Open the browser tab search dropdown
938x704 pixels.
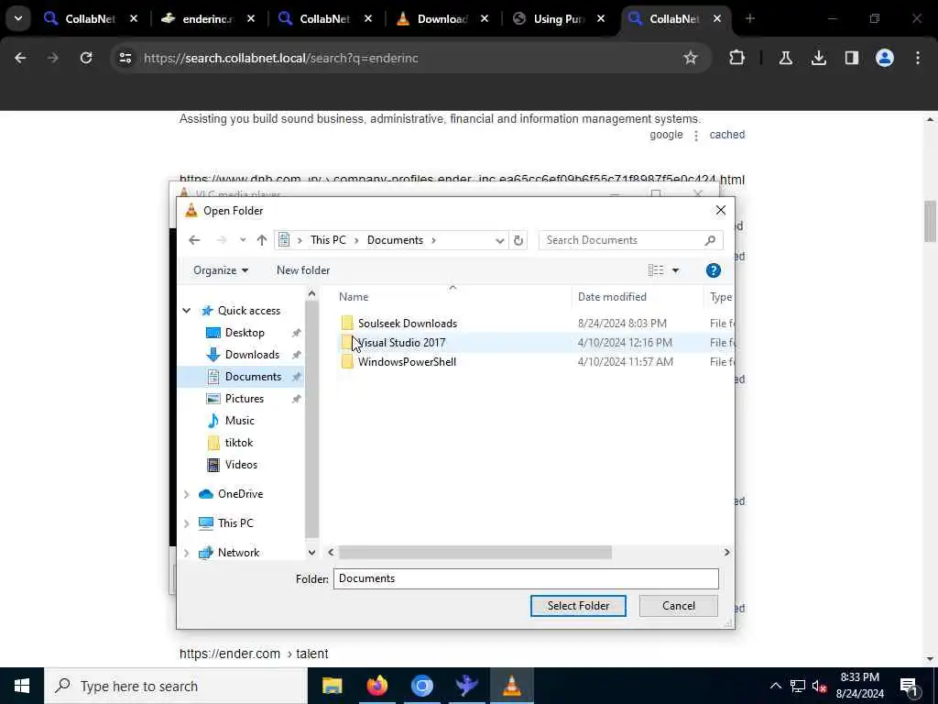click(18, 18)
